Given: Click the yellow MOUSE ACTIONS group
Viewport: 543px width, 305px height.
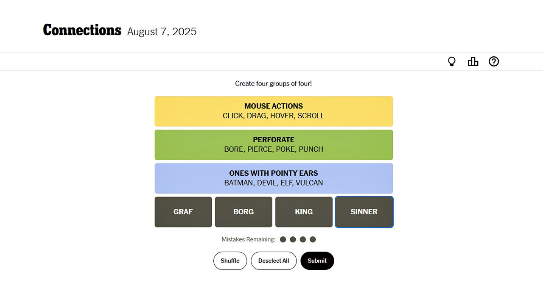Looking at the screenshot, I should (274, 111).
